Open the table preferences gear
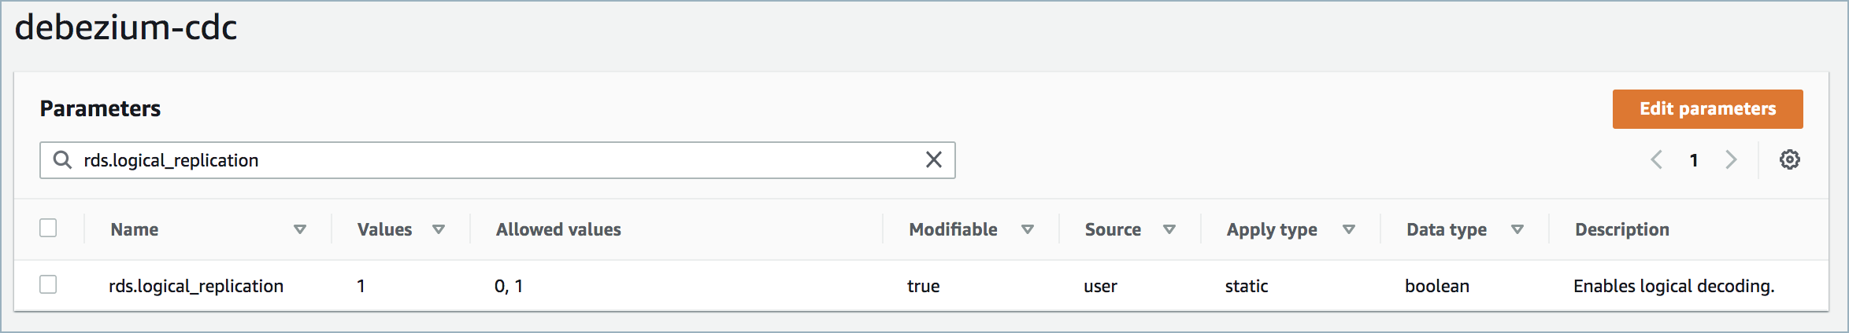The image size is (1849, 333). (1790, 160)
